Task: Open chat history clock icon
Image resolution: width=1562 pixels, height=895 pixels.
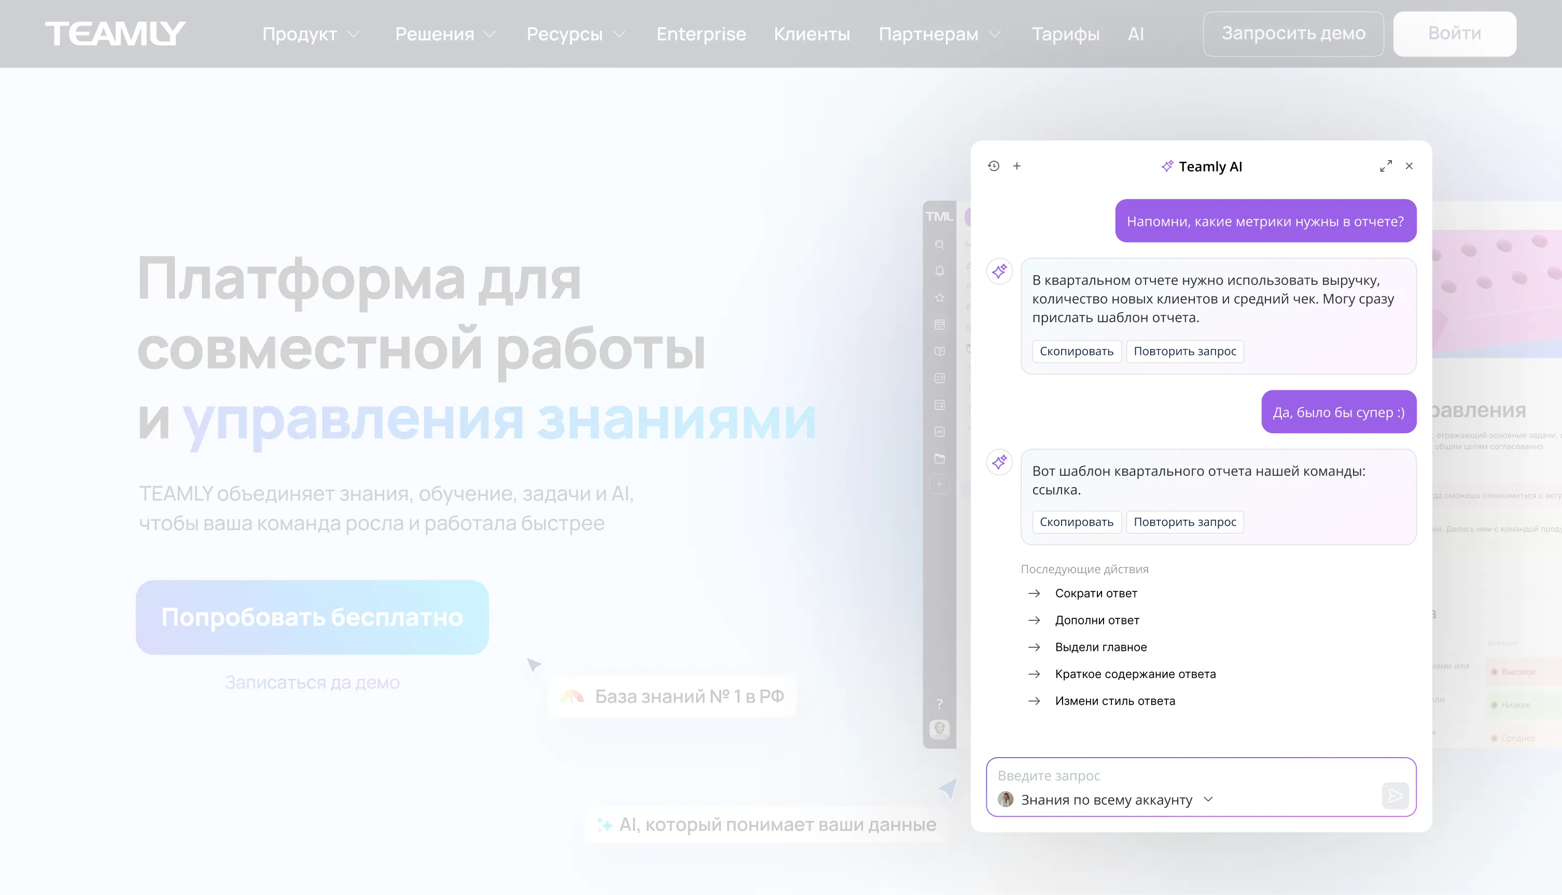Action: click(994, 166)
